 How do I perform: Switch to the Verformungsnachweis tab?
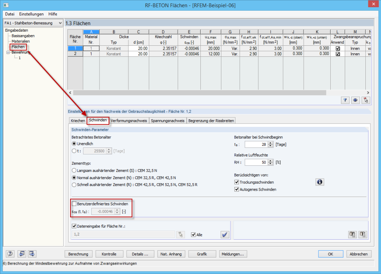click(129, 120)
